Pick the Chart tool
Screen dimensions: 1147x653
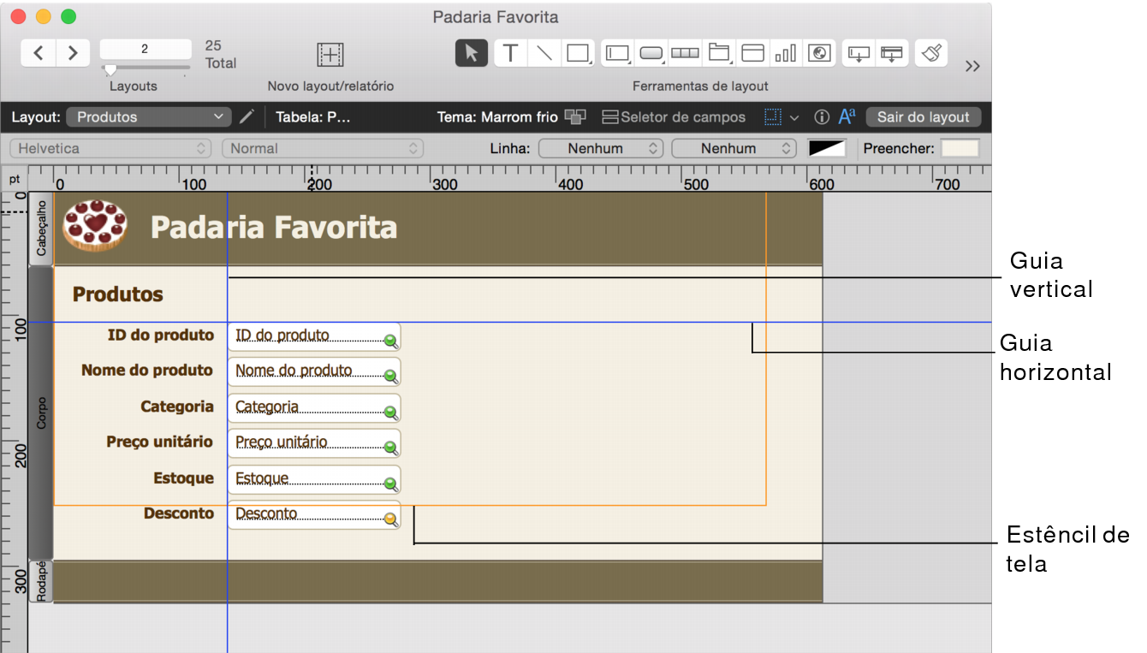point(787,52)
